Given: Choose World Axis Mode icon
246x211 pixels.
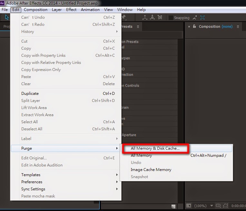Looking at the screenshot, I should pos(152,17).
